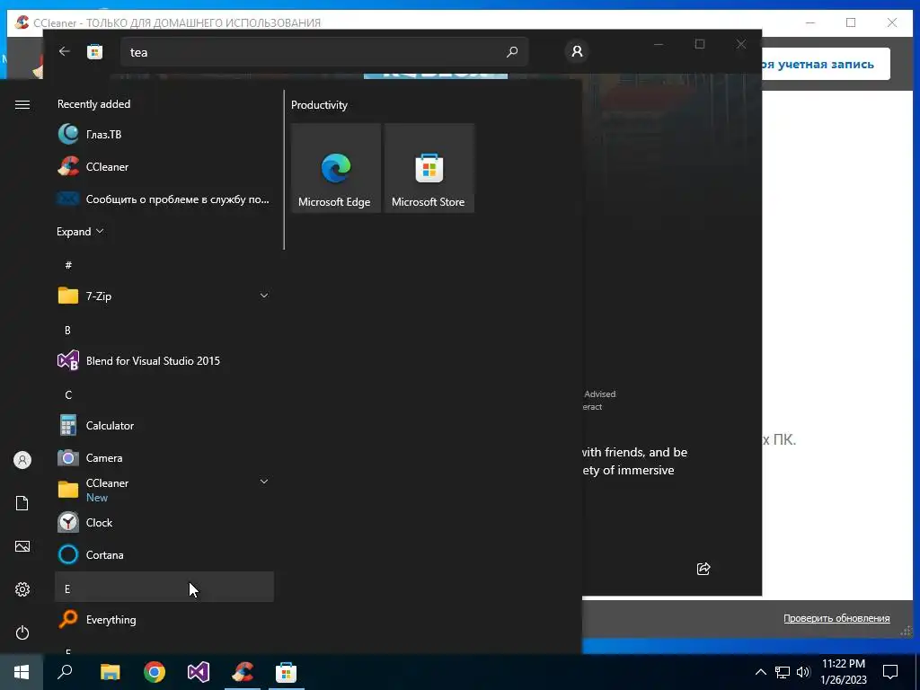Open Сообщить о проблеме в службу entry

click(x=164, y=199)
